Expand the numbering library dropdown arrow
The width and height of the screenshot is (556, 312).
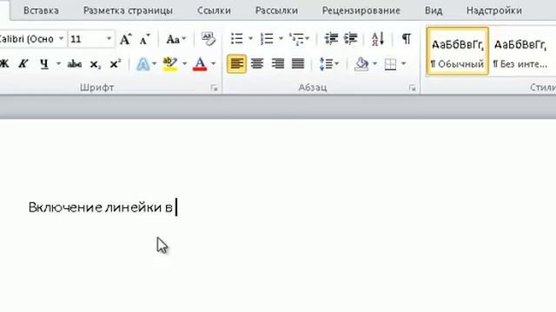point(281,38)
